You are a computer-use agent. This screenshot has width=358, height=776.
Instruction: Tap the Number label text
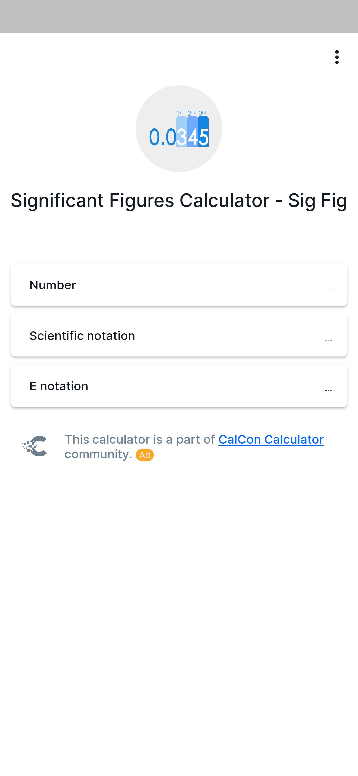coord(53,285)
